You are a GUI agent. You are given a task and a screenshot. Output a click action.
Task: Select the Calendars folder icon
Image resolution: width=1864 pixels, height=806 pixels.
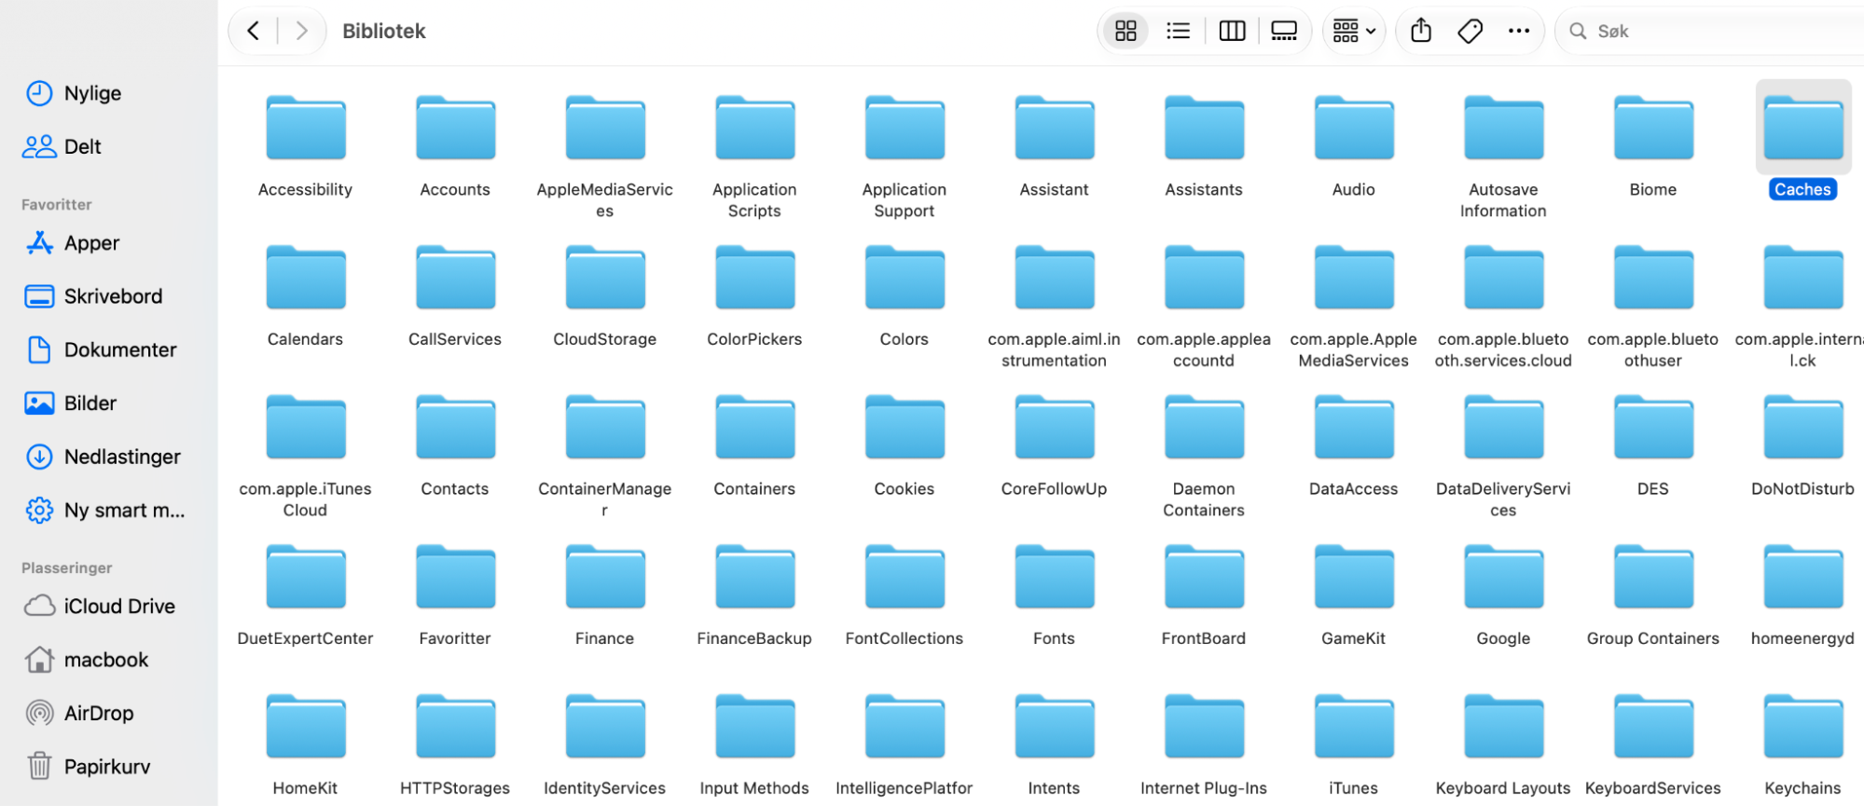(x=306, y=278)
